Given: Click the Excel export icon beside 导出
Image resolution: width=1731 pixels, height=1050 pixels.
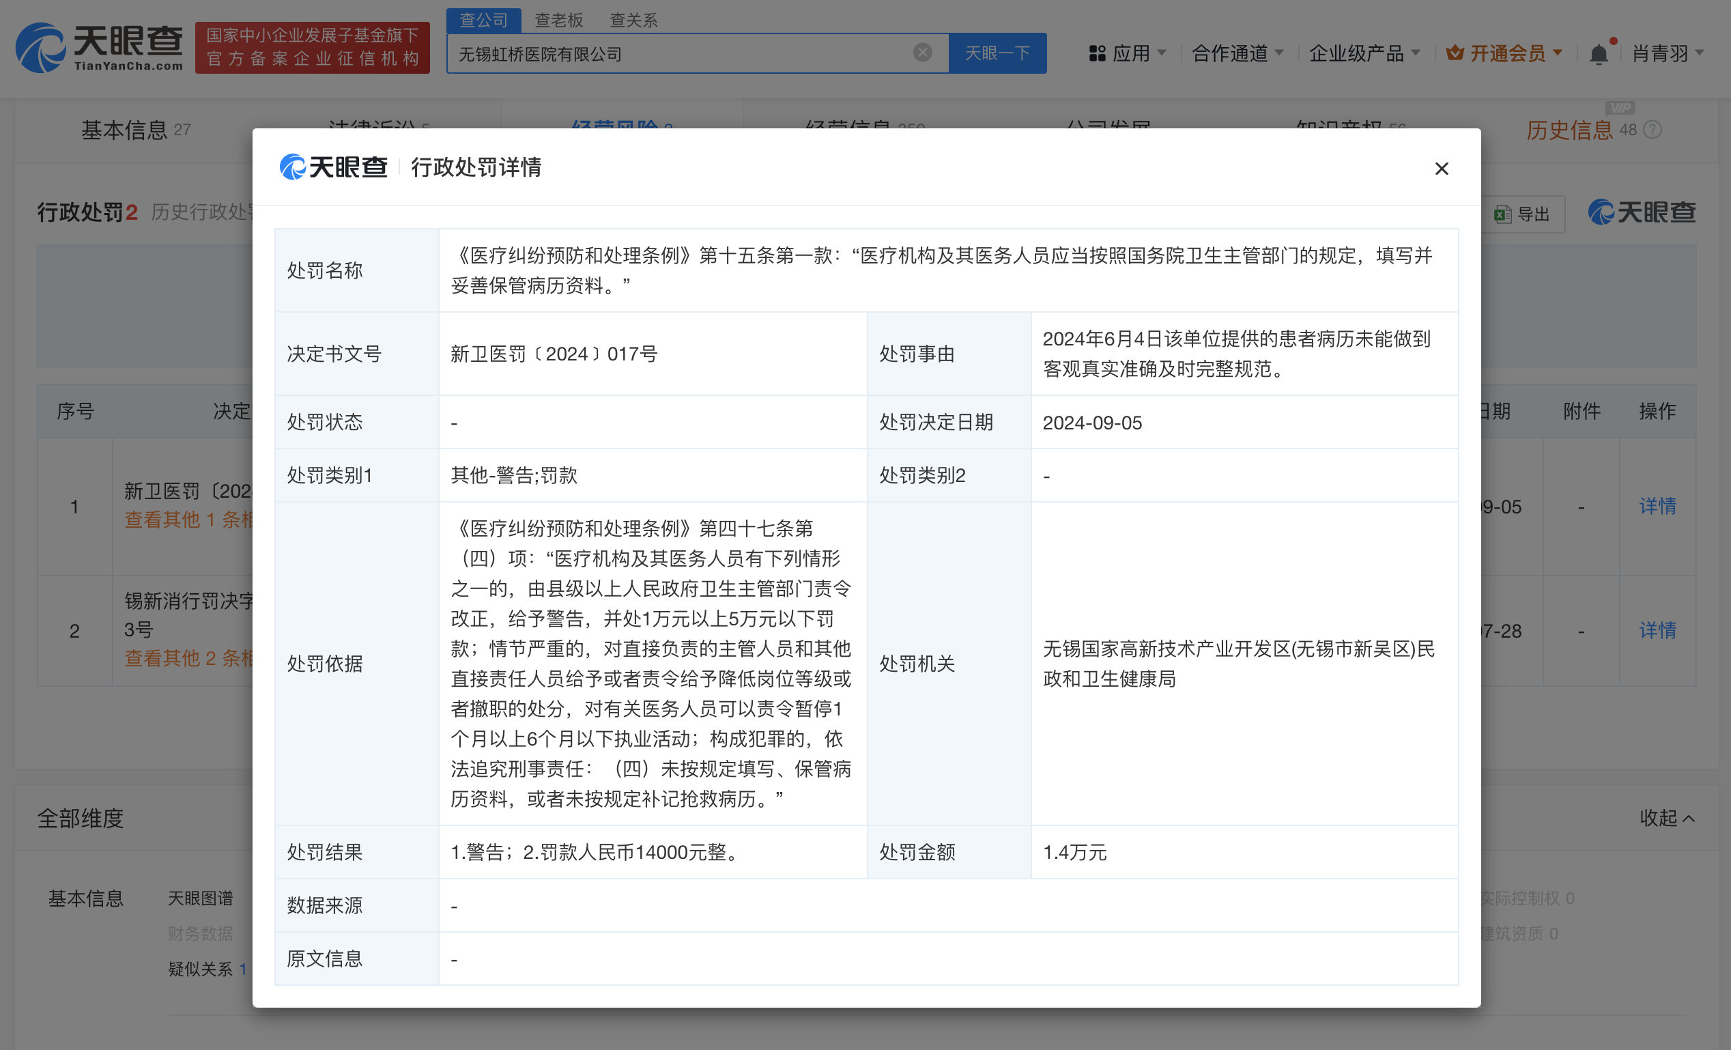Looking at the screenshot, I should click(x=1504, y=214).
